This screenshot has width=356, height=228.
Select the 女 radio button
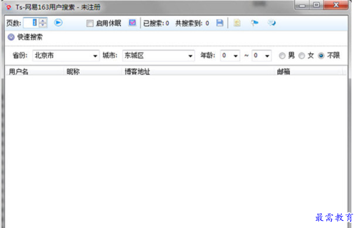click(301, 56)
